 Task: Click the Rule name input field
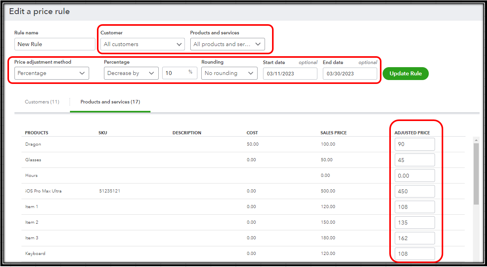point(55,44)
